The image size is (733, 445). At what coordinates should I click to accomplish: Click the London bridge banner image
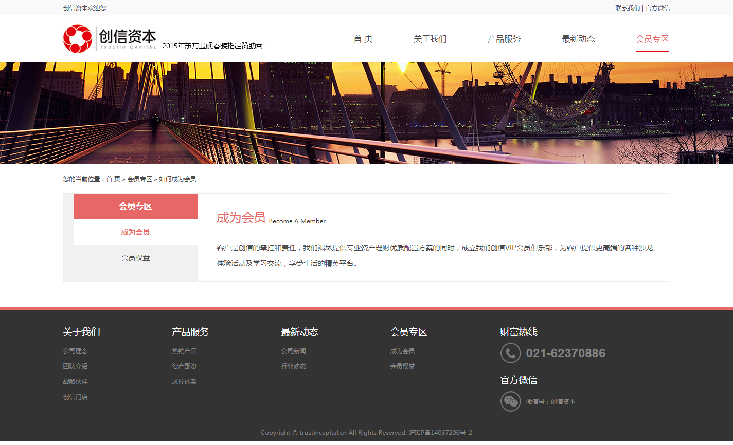click(x=366, y=113)
